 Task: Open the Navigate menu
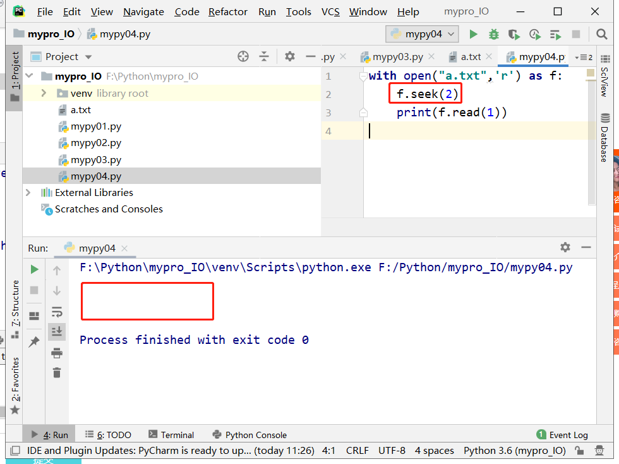(143, 12)
